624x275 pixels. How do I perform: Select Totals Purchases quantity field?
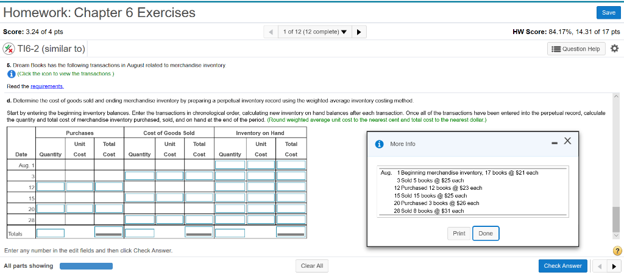tap(51, 233)
